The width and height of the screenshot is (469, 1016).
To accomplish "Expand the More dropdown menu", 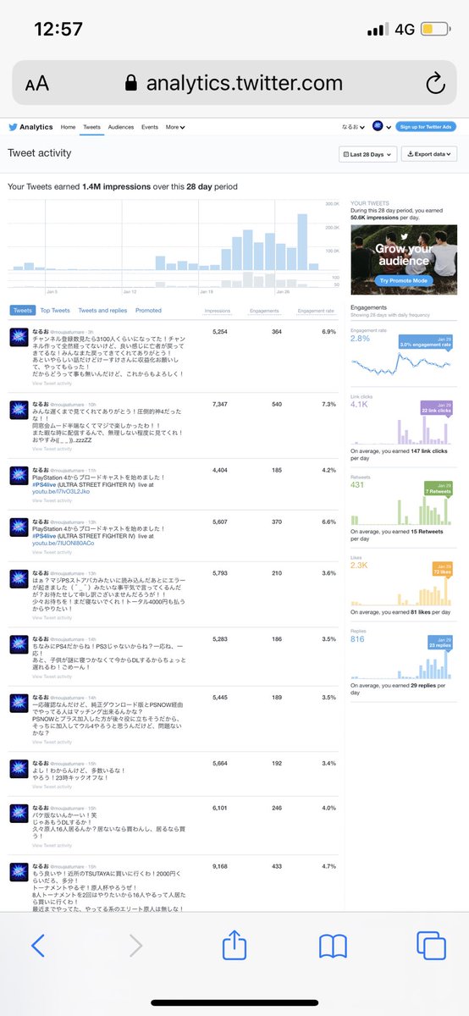I will click(174, 127).
